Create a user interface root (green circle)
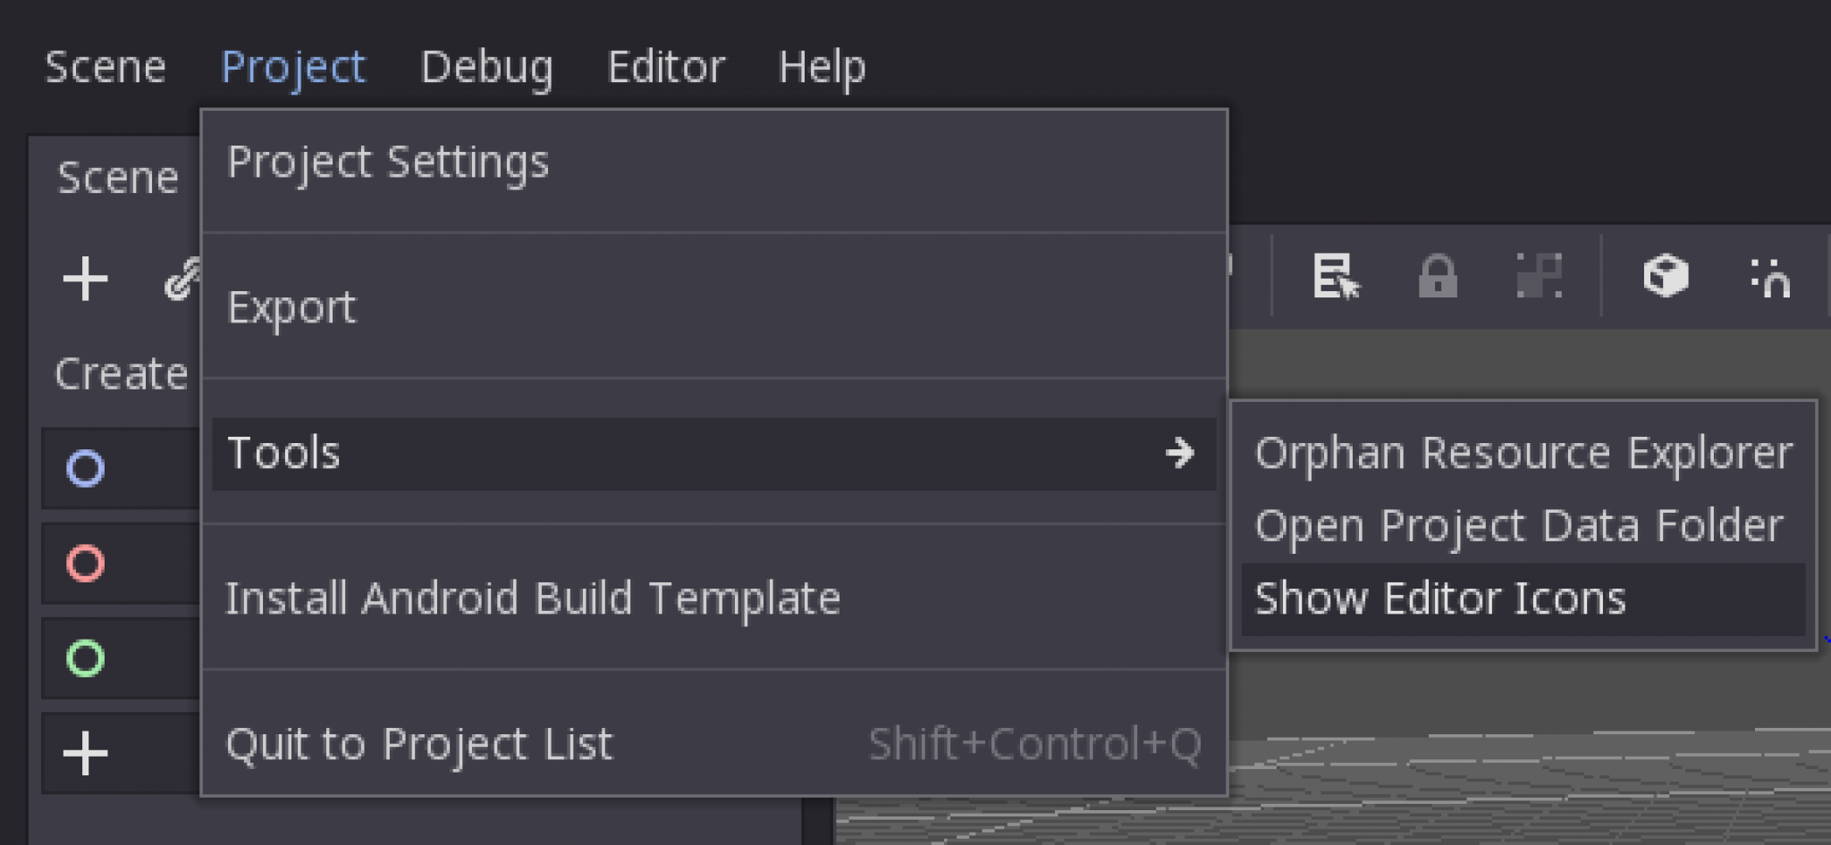Screen dimensions: 1831x845 (x=86, y=658)
